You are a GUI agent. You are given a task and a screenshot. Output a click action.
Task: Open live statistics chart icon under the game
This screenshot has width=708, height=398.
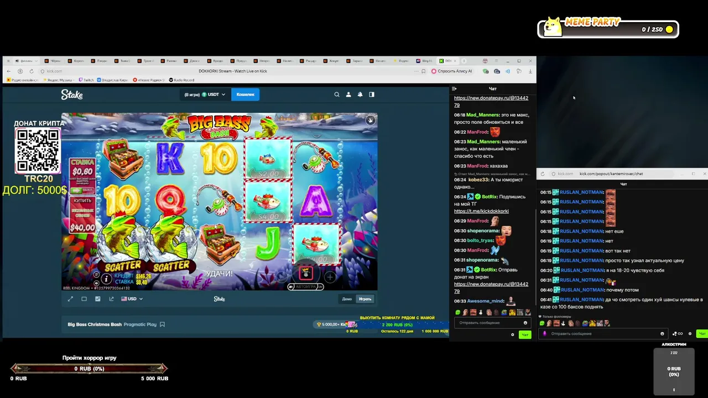click(98, 299)
